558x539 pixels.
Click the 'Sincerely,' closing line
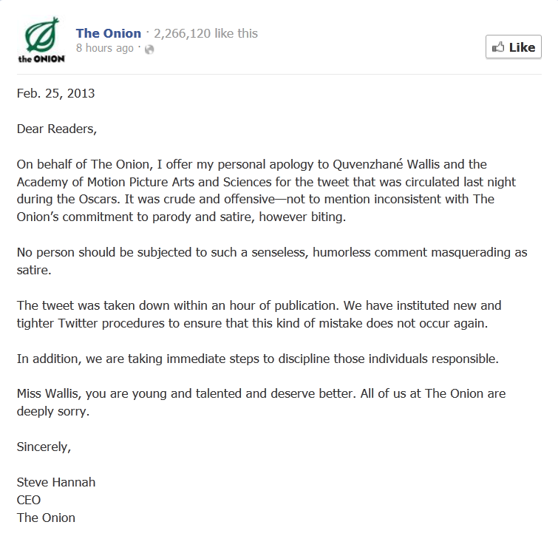44,447
